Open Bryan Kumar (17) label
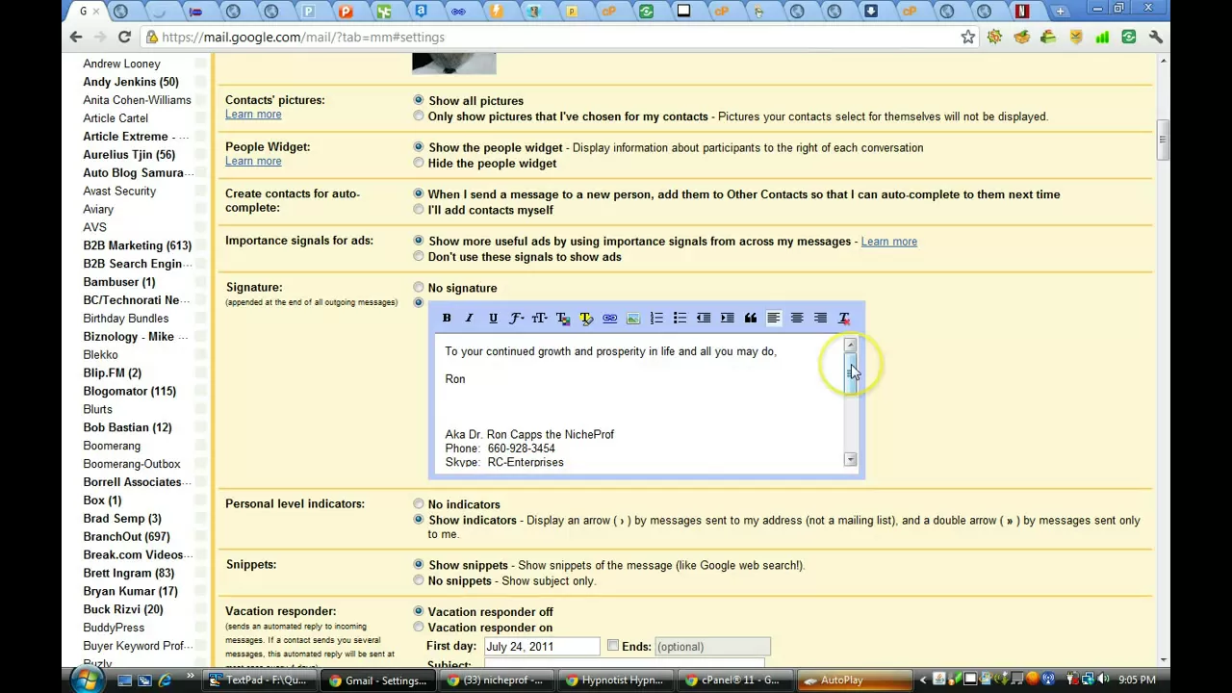Screen dimensions: 1232x693 pyautogui.click(x=130, y=591)
